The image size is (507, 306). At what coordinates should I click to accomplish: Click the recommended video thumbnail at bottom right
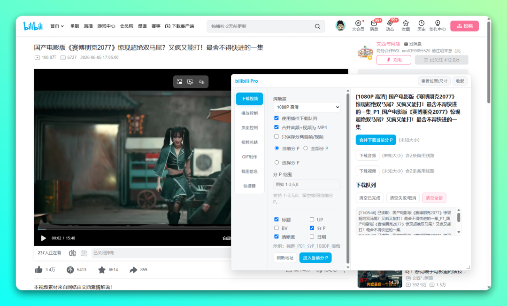pos(380,279)
